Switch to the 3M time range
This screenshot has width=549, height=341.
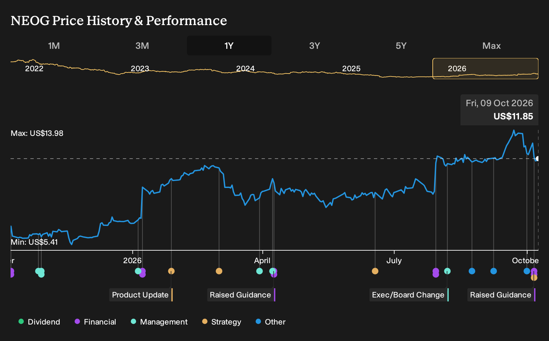(142, 46)
